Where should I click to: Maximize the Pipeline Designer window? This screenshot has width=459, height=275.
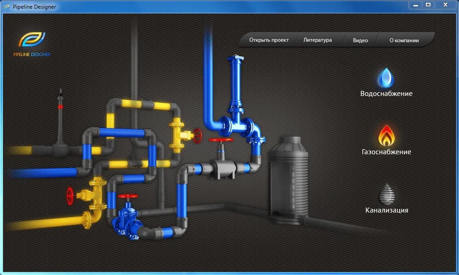(x=428, y=5)
